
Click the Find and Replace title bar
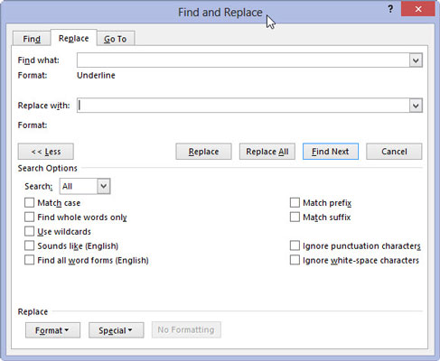click(x=220, y=13)
